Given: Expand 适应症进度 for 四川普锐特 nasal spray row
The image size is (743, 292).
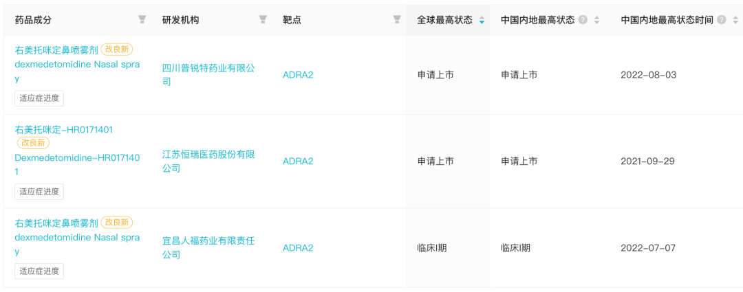Looking at the screenshot, I should [x=39, y=98].
